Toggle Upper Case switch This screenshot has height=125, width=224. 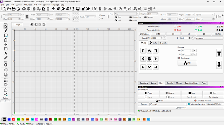tap(131, 17)
